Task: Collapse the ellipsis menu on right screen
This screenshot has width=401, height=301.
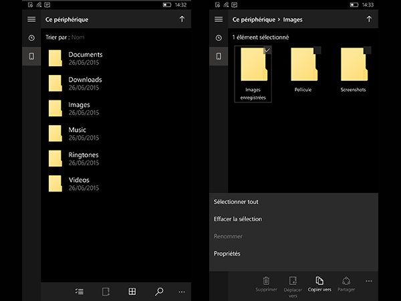Action: 369,281
